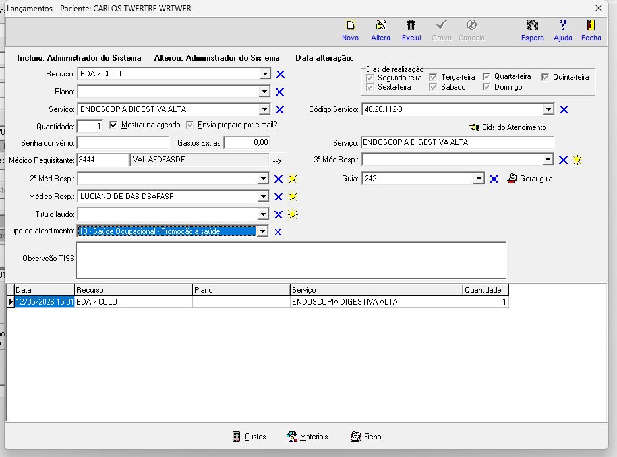This screenshot has height=457, width=617.
Task: Toggle Sábado checkbox
Action: click(x=433, y=87)
